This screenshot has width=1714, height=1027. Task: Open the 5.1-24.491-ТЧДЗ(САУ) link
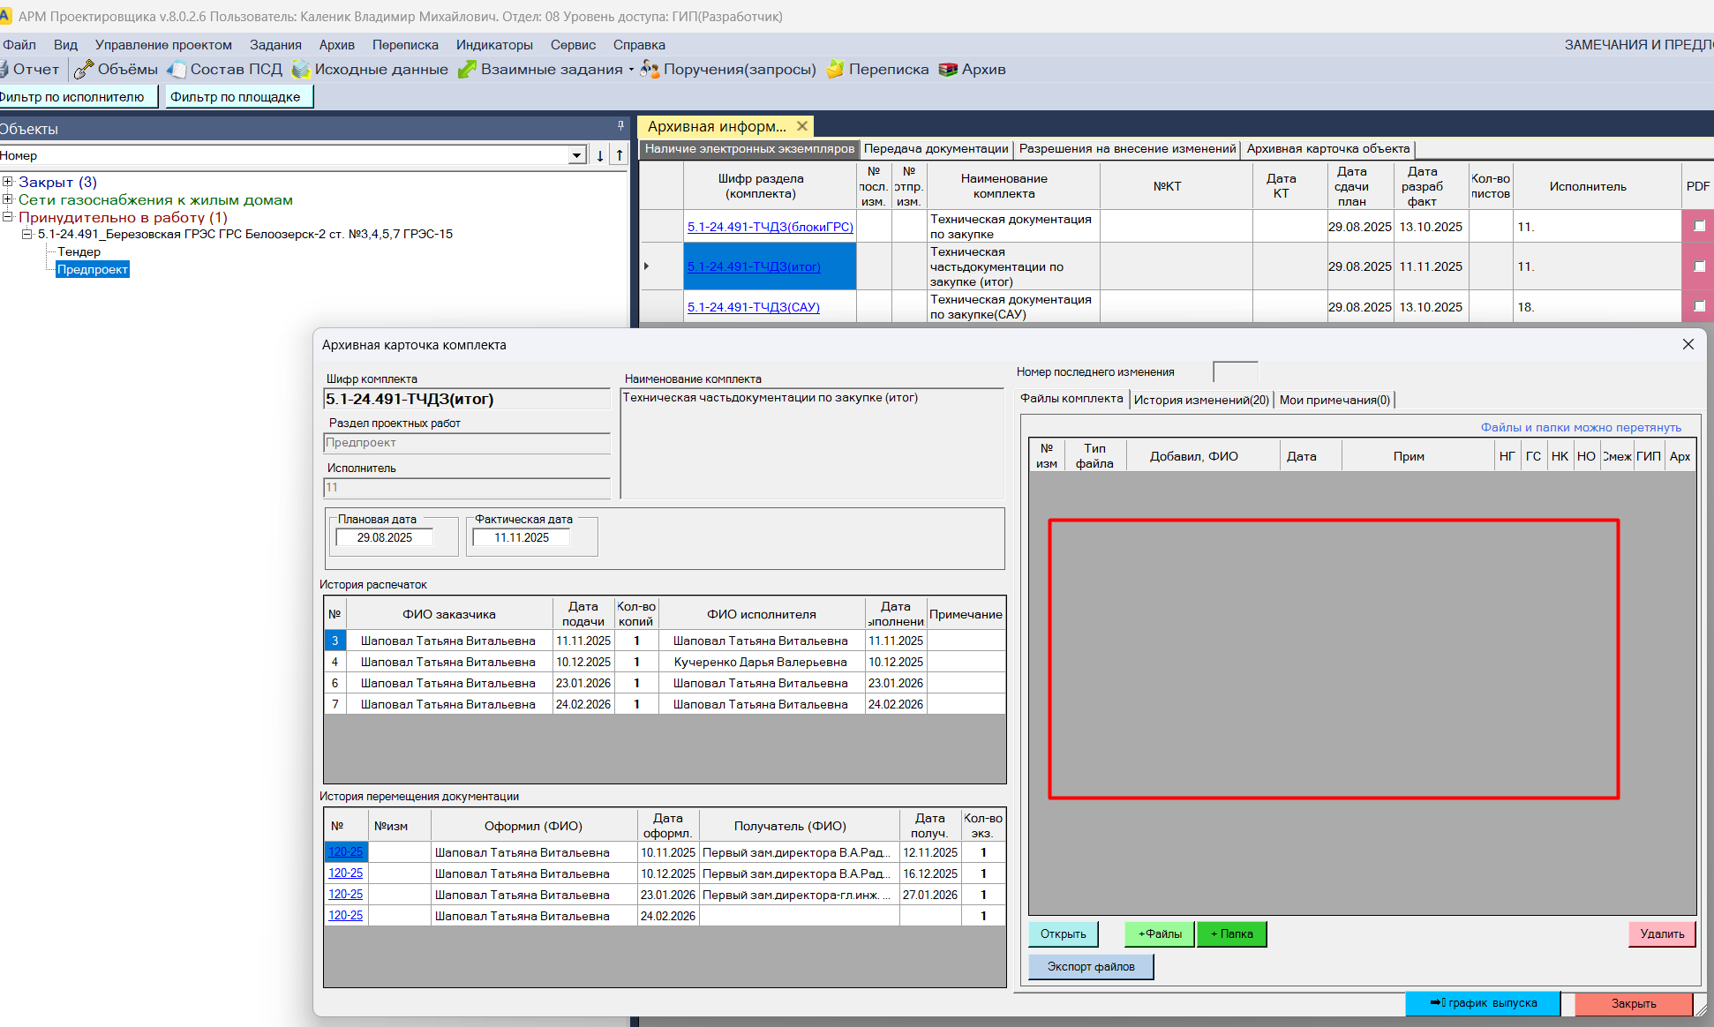(753, 307)
